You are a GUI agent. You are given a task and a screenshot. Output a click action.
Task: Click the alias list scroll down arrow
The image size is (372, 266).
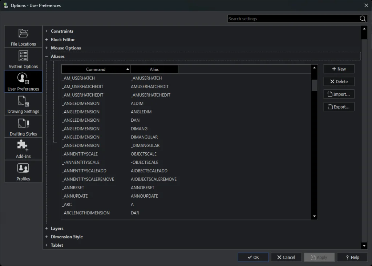pyautogui.click(x=314, y=217)
